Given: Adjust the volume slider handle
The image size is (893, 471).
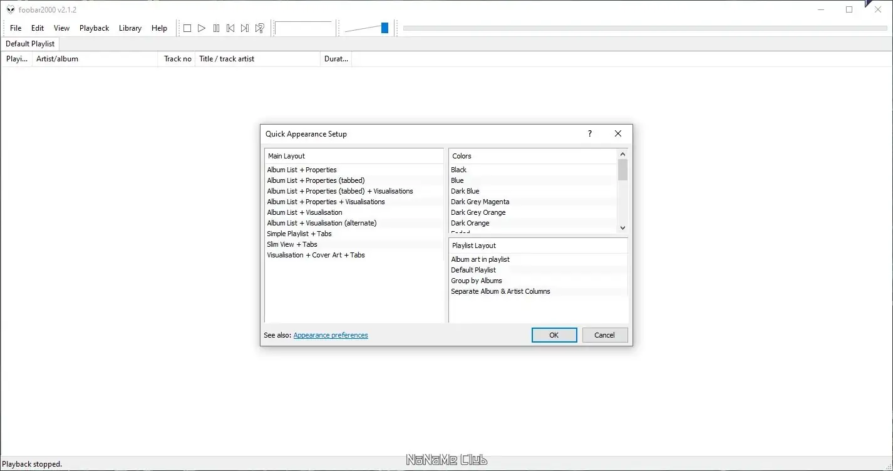Looking at the screenshot, I should (x=385, y=28).
